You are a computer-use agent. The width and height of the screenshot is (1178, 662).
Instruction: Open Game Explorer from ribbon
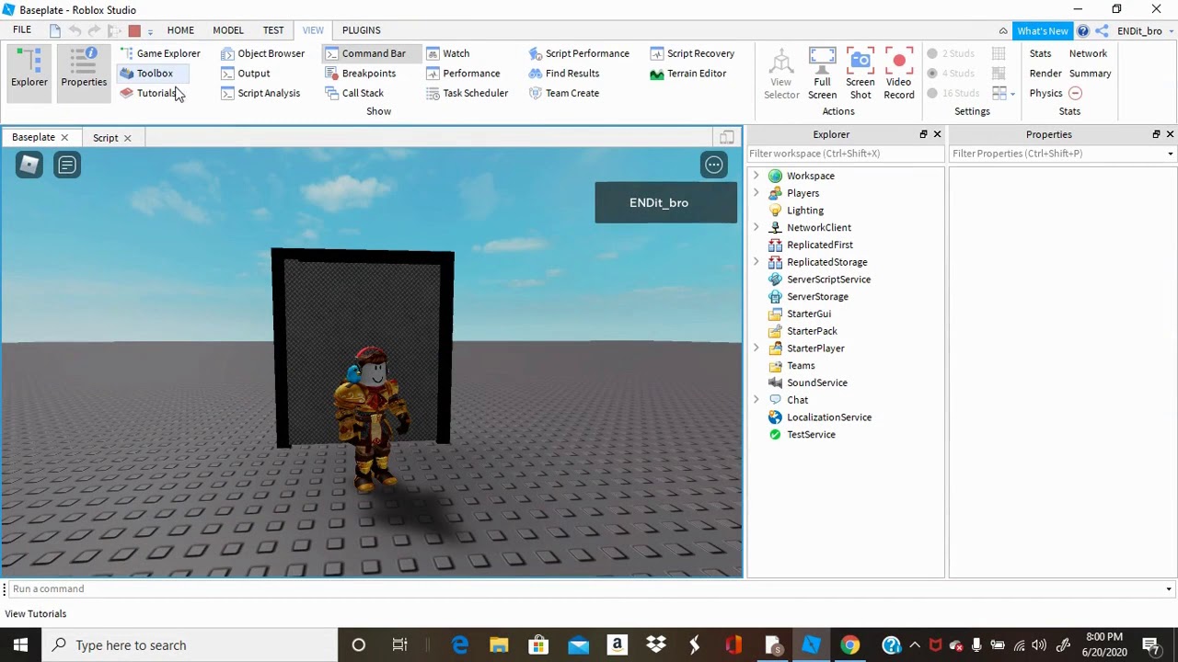(160, 53)
